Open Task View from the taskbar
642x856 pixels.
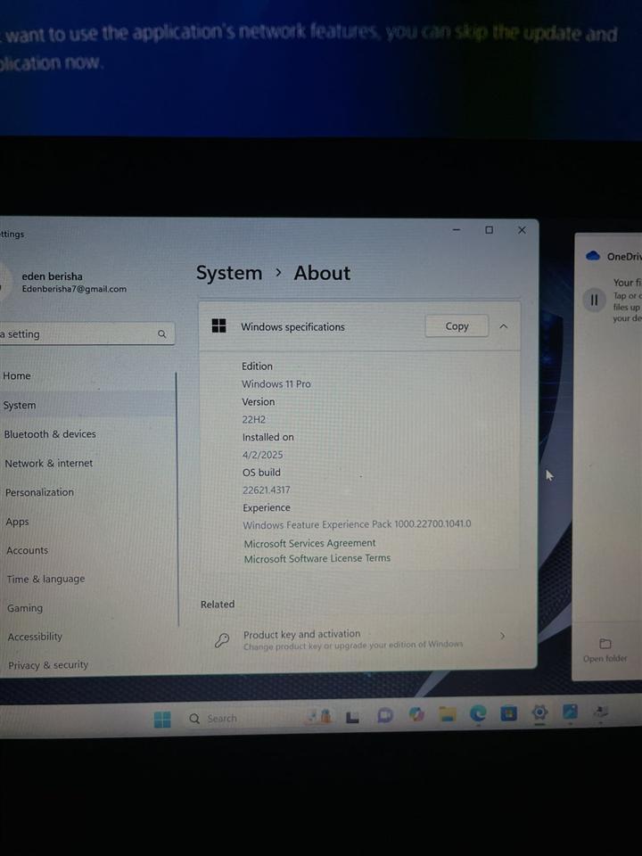pos(353,717)
